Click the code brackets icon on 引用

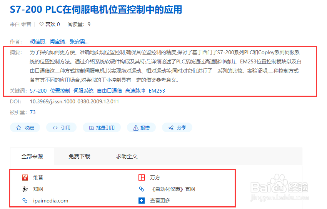[55, 128]
